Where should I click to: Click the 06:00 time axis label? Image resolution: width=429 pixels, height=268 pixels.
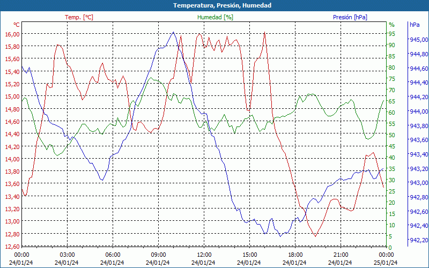tap(113, 255)
